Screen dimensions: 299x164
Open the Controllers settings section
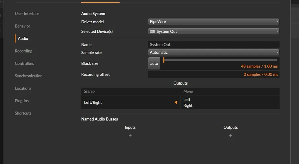(x=24, y=63)
